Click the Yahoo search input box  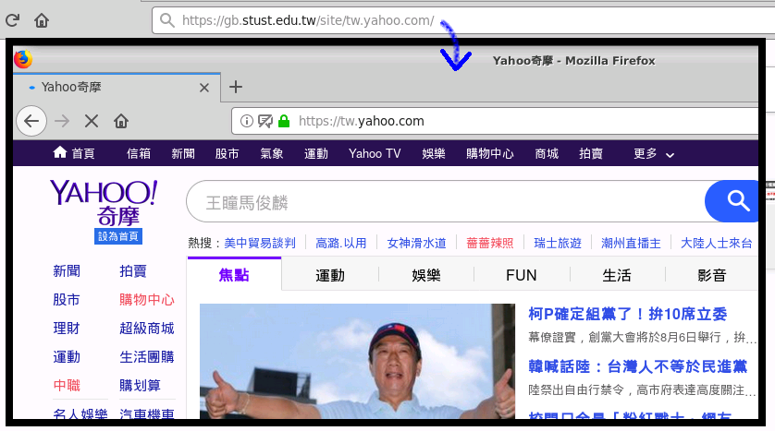446,201
